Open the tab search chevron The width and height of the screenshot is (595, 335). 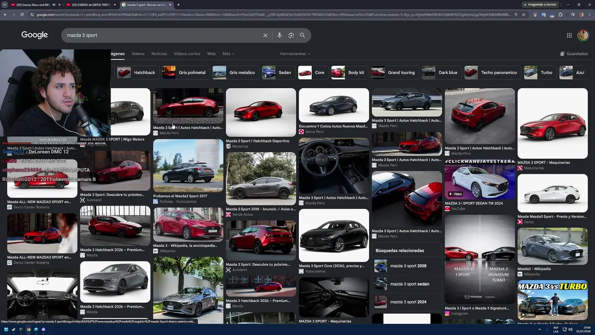coord(5,5)
